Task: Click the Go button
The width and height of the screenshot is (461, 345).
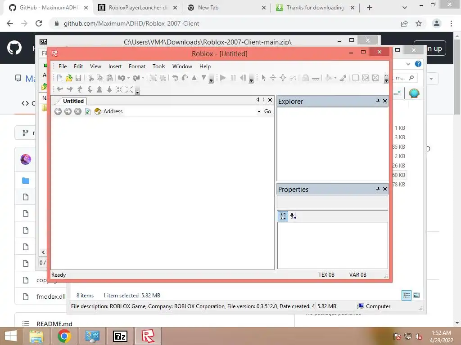Action: (267, 111)
